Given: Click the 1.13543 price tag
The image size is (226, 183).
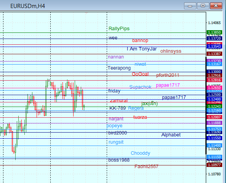Looking at the screenshot, I should click(x=214, y=47).
